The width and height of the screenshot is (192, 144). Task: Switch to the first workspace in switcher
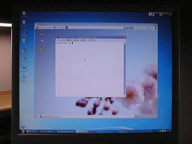click(x=136, y=116)
